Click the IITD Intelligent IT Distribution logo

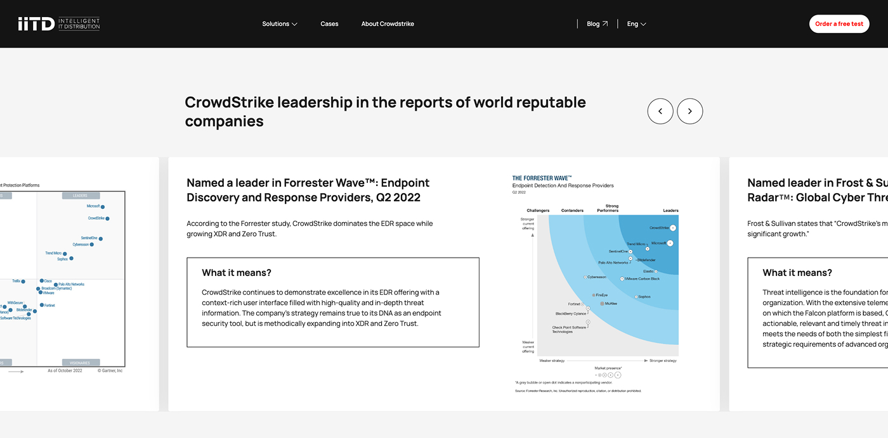[59, 24]
